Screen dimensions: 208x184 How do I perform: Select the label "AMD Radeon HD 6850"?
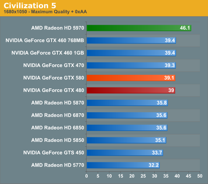point(57,128)
